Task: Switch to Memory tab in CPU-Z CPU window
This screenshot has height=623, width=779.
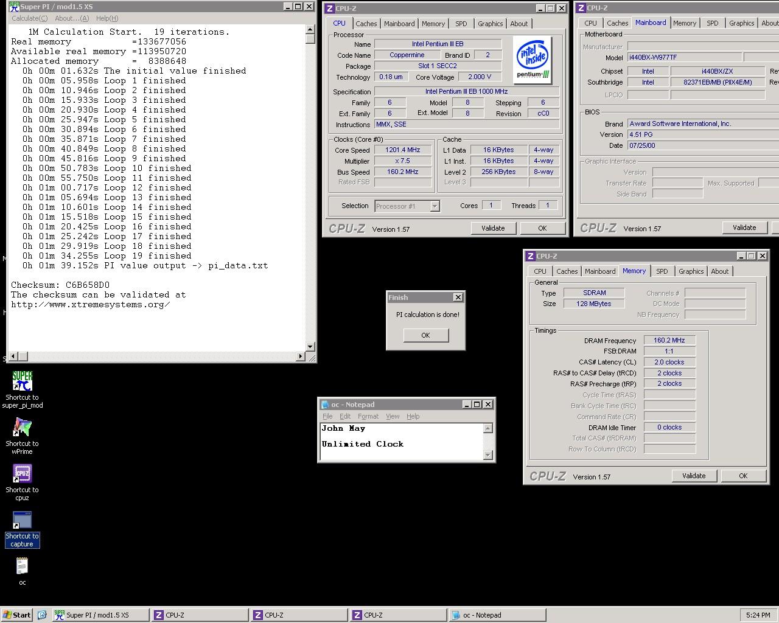Action: 433,24
